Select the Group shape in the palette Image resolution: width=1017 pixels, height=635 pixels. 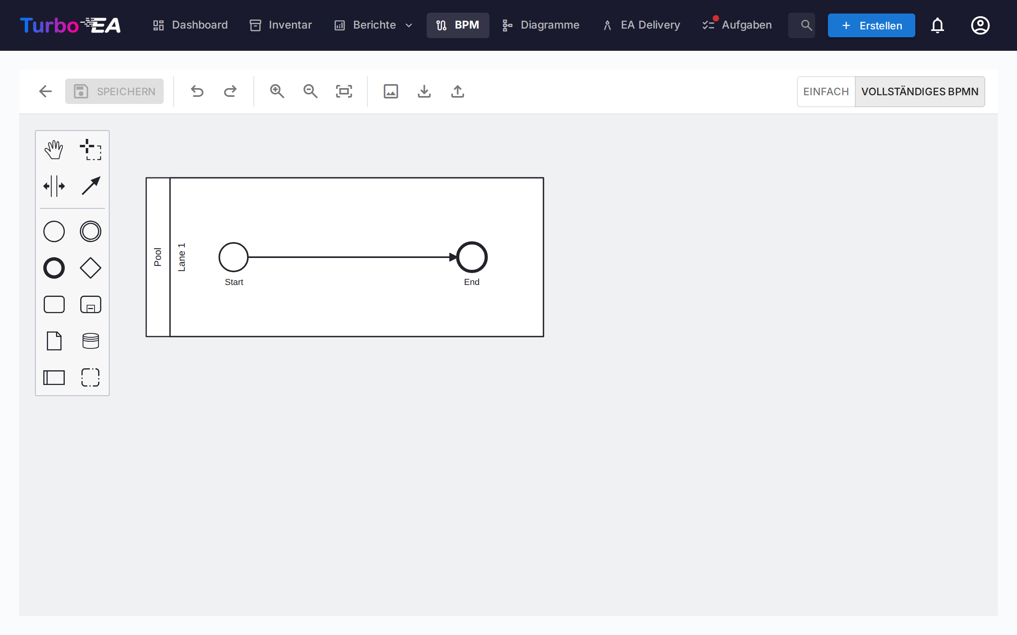[91, 377]
